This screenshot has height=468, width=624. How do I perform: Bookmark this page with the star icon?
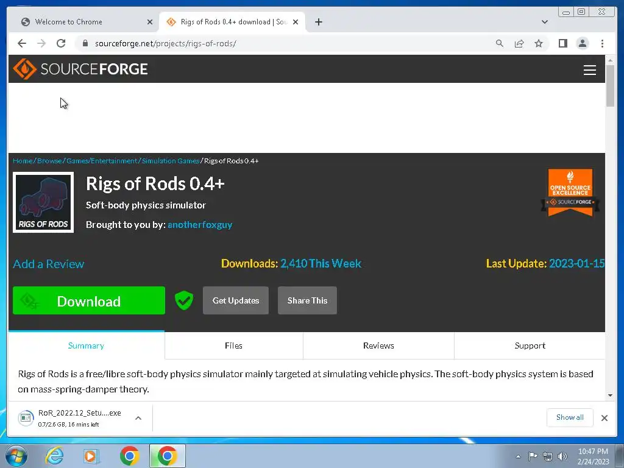point(539,43)
